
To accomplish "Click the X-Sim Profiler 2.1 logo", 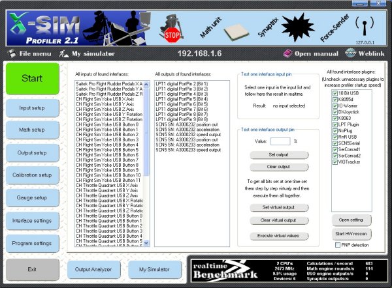I will (x=45, y=28).
